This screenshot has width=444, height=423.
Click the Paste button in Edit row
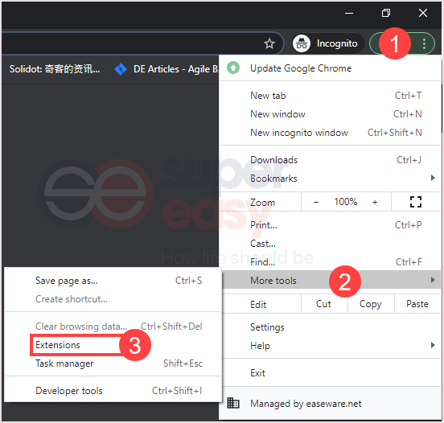pos(417,304)
